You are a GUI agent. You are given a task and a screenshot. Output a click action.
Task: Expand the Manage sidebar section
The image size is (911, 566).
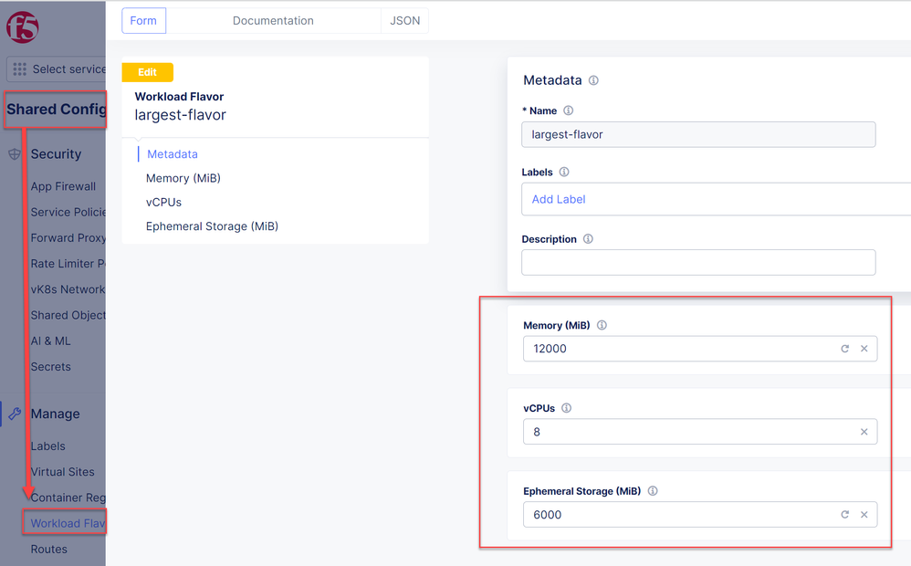point(55,414)
